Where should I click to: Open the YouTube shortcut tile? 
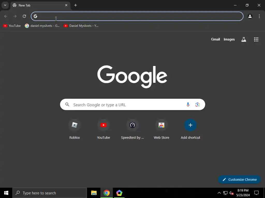[x=104, y=129]
